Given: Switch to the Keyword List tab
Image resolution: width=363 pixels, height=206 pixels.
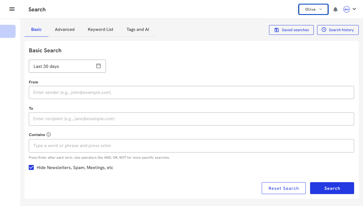Looking at the screenshot, I should (x=100, y=30).
